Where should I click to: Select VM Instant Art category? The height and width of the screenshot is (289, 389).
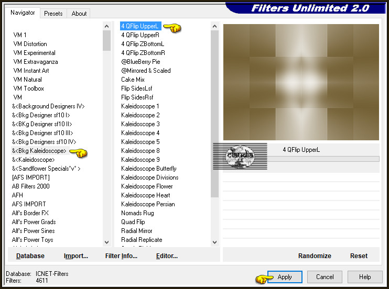(31, 71)
